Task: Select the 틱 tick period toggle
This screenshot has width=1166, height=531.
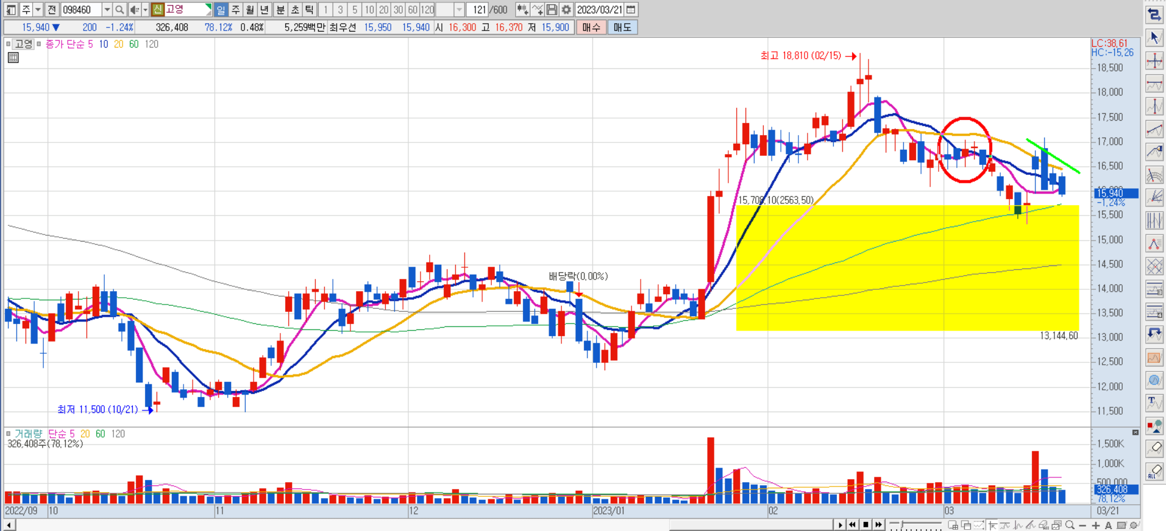Action: pos(310,10)
